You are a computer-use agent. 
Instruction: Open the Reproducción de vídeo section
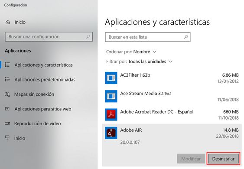pos(38,123)
